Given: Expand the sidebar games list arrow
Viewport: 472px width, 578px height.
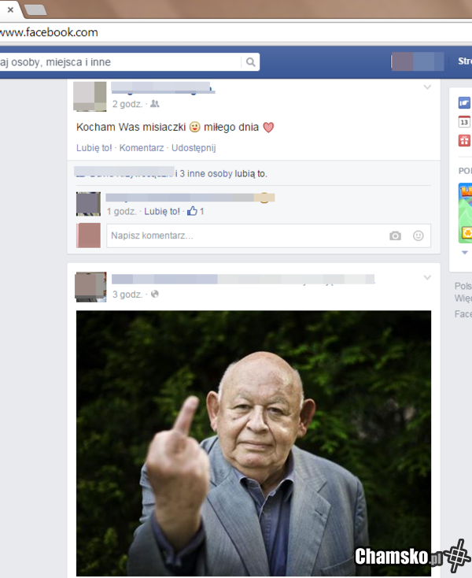Looking at the screenshot, I should pyautogui.click(x=464, y=253).
